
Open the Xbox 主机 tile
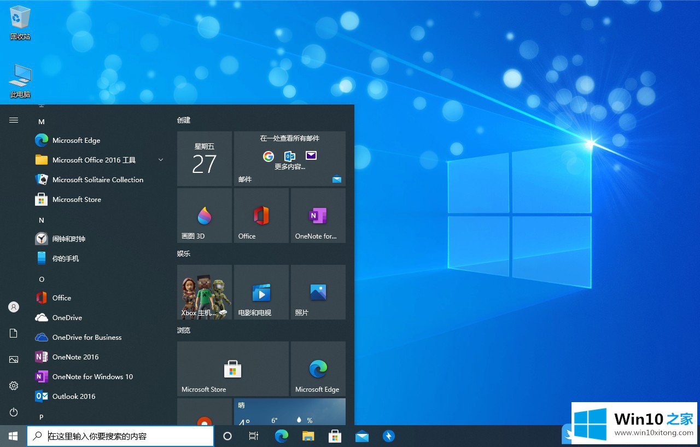[205, 292]
